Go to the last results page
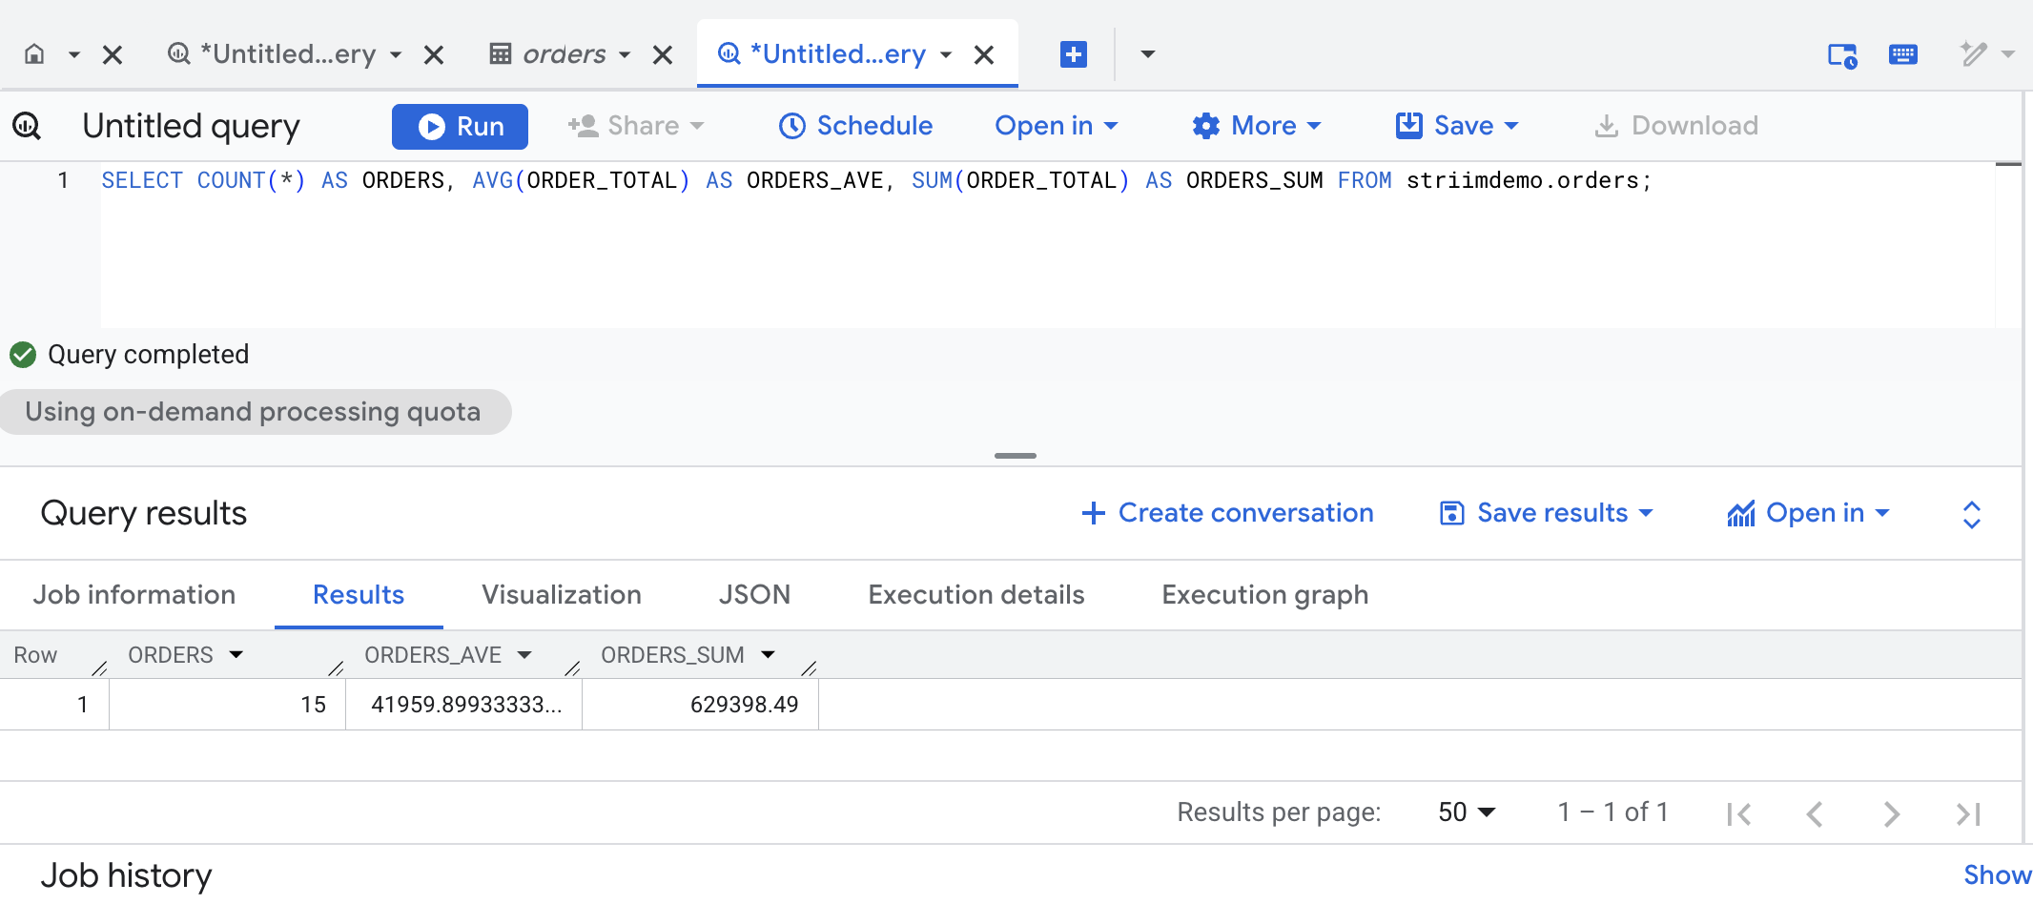Image resolution: width=2033 pixels, height=904 pixels. [1965, 813]
